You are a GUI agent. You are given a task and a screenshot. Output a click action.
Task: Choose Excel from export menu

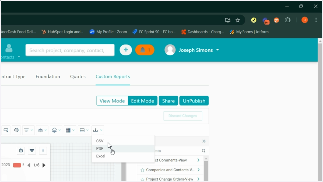(123, 156)
